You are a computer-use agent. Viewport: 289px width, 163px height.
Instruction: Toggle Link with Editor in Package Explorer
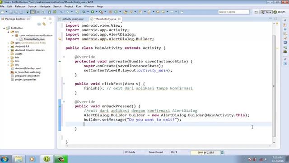pos(44,24)
